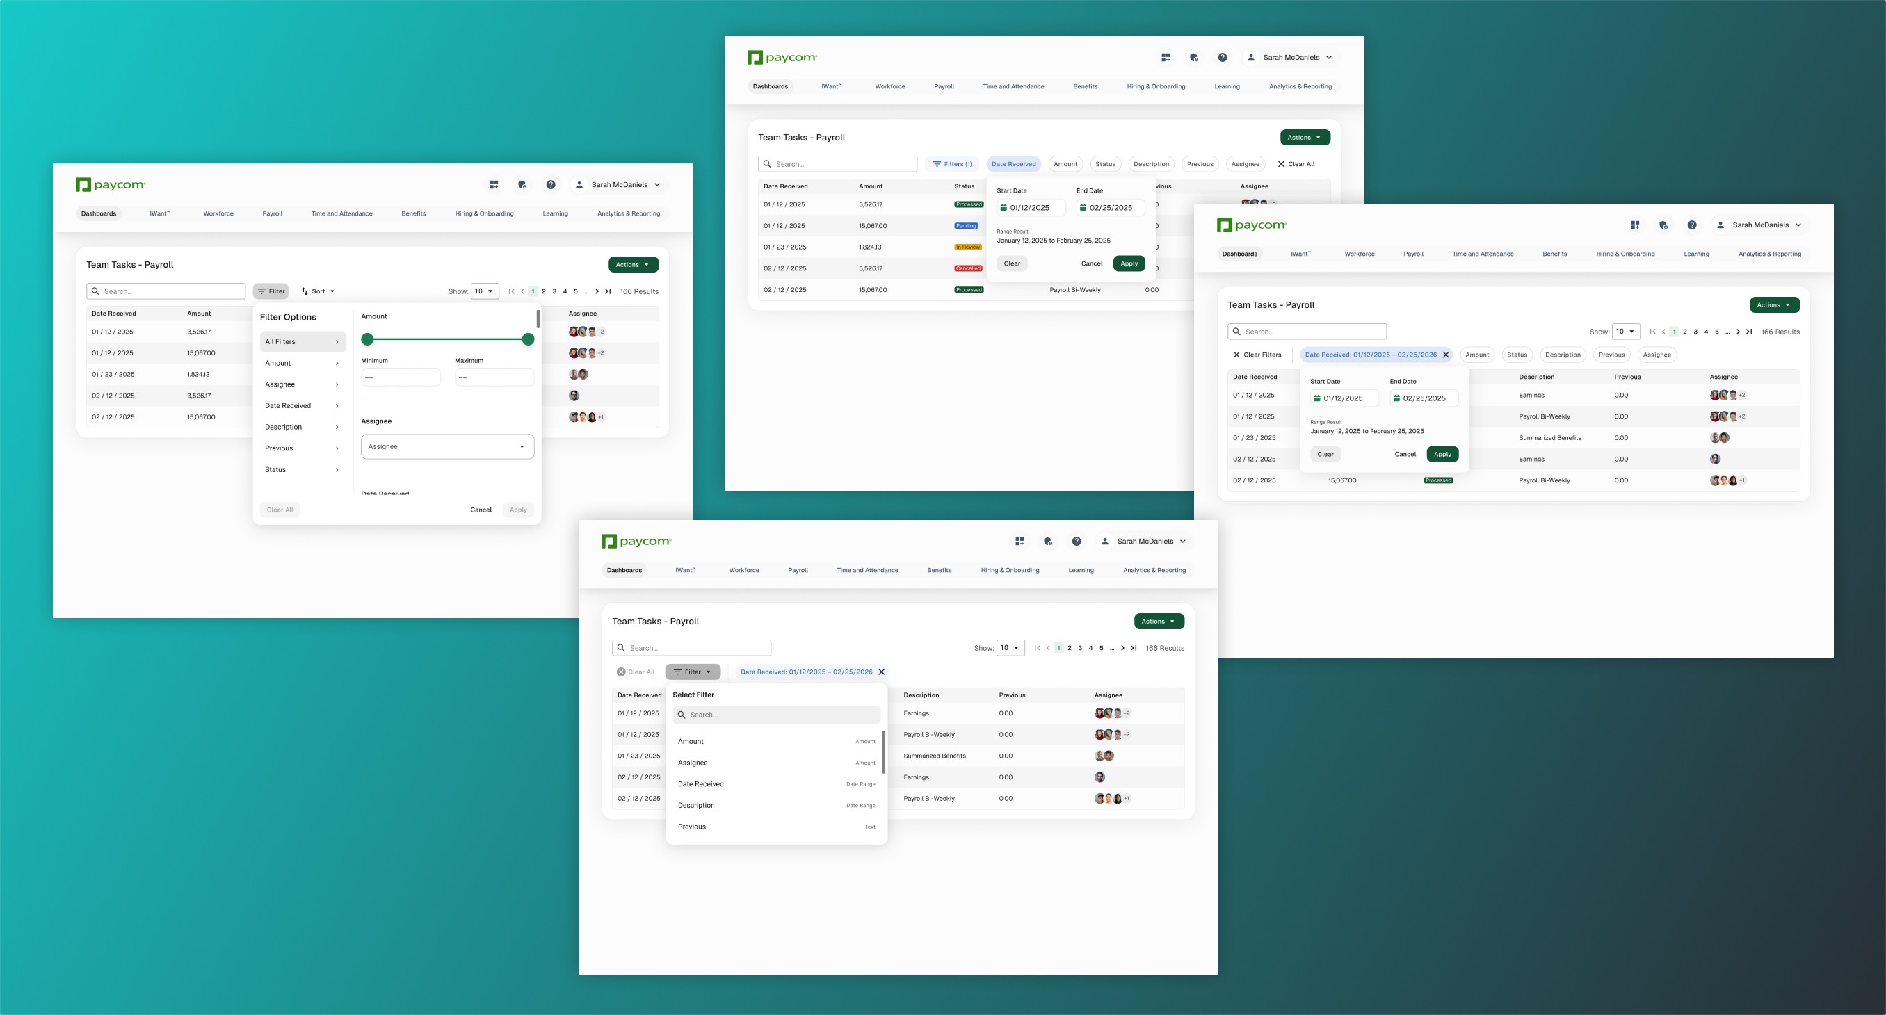Click the paycom logo in Select Filter window
Screen dimensions: 1886x1015
click(636, 542)
